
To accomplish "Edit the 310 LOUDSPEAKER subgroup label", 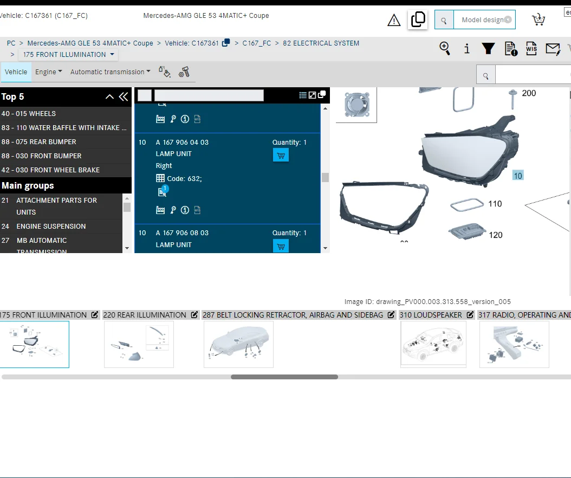I will click(x=470, y=315).
